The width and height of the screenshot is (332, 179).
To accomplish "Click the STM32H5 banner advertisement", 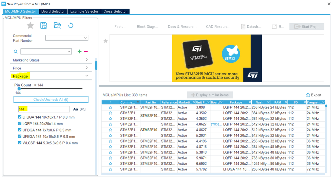I will pos(217,58).
